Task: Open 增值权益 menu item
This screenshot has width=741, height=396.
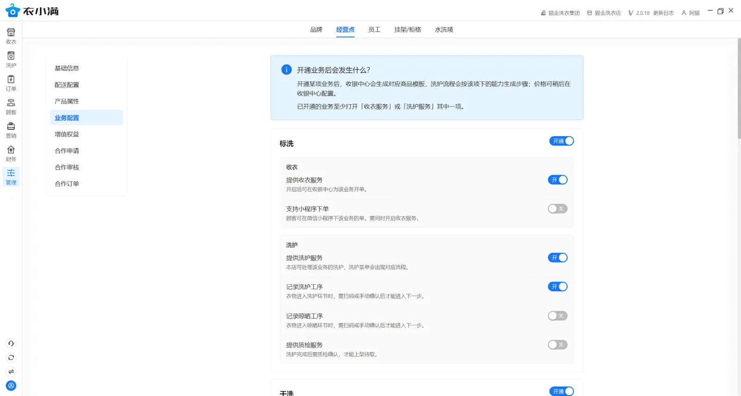Action: (86, 134)
